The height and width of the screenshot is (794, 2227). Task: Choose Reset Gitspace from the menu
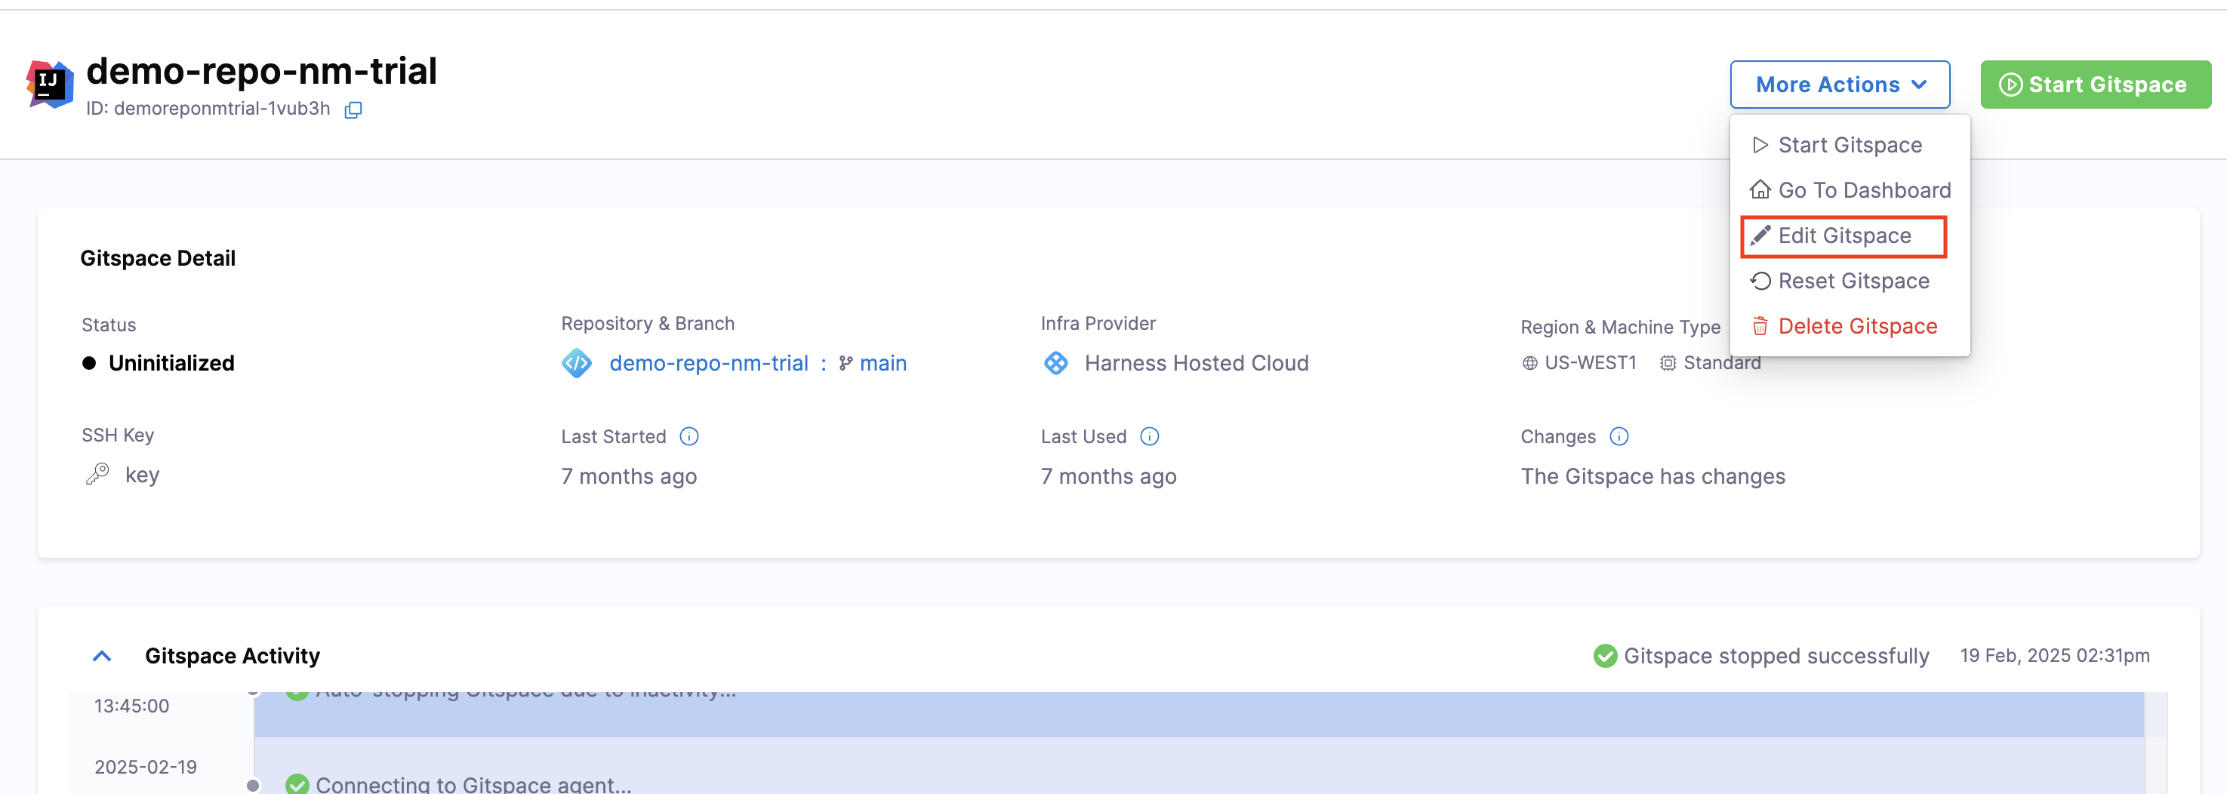coord(1853,281)
